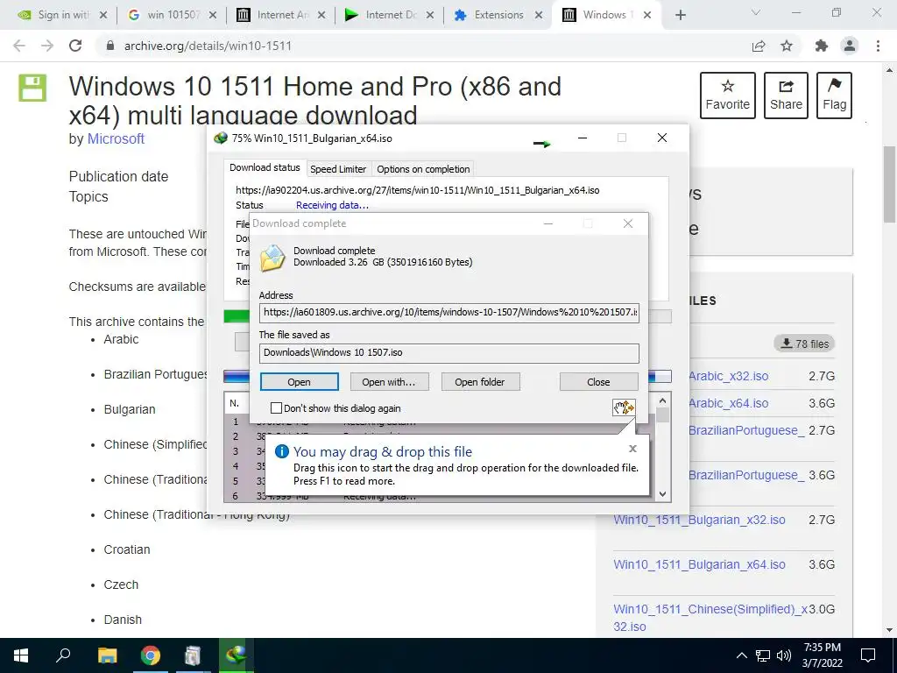Image resolution: width=897 pixels, height=673 pixels.
Task: Open taskbar search magnifier
Action: (63, 655)
